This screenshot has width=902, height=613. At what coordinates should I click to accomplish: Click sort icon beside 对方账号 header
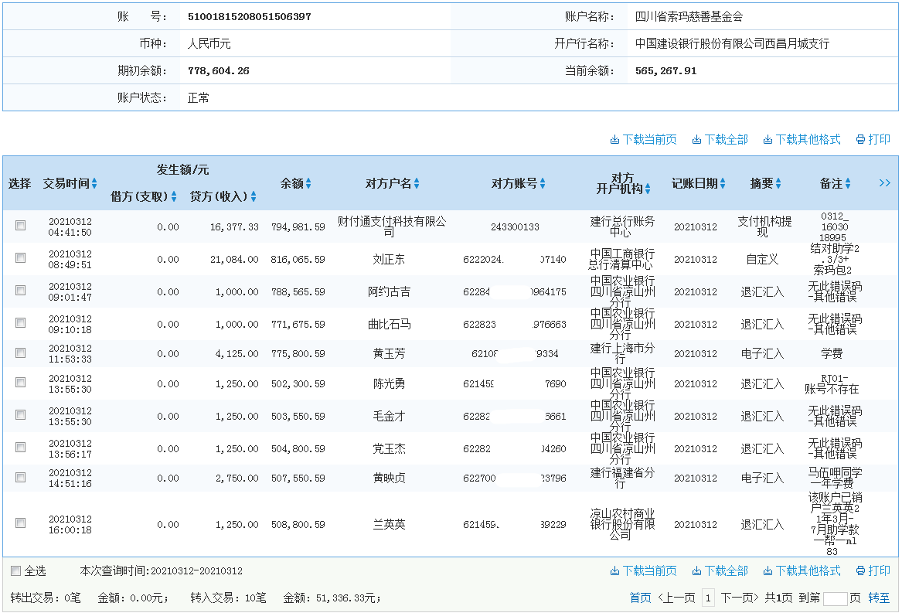click(543, 184)
